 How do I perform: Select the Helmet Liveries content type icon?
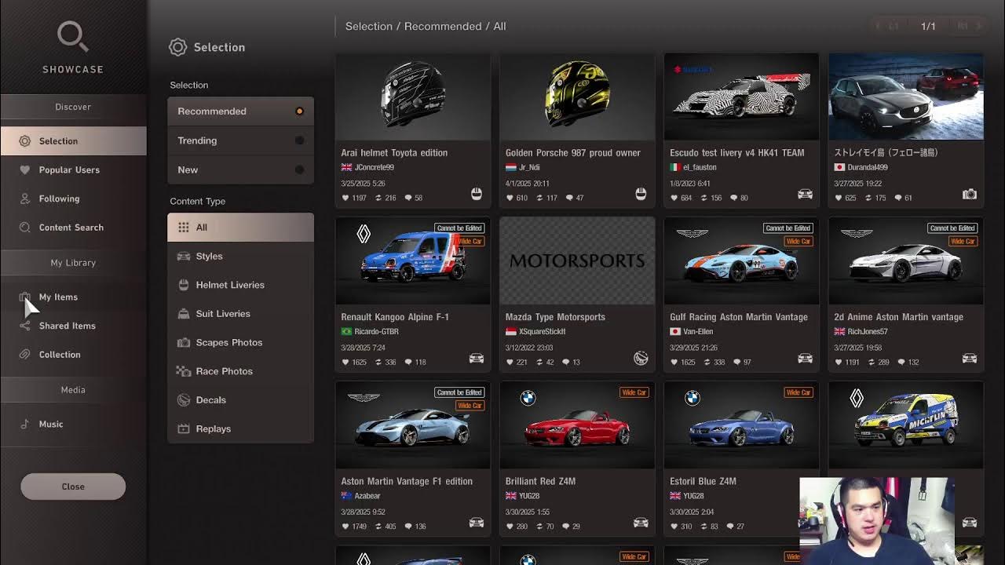(185, 285)
